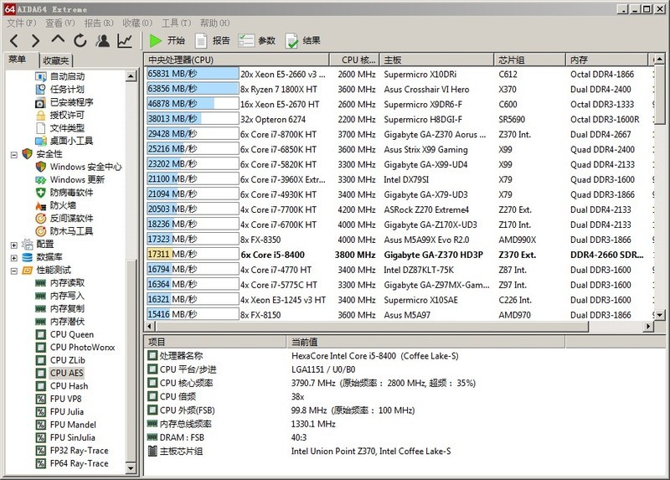Click the 内存潜伏 memory chip icon

pyautogui.click(x=40, y=322)
